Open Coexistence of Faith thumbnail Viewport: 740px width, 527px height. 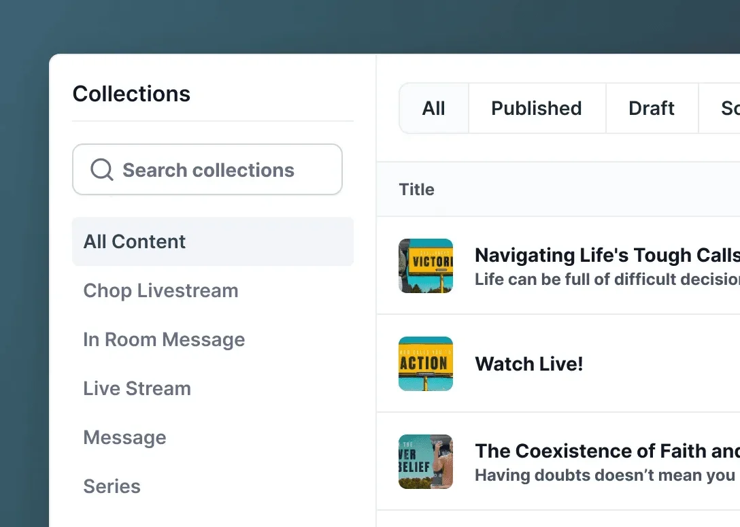point(426,462)
